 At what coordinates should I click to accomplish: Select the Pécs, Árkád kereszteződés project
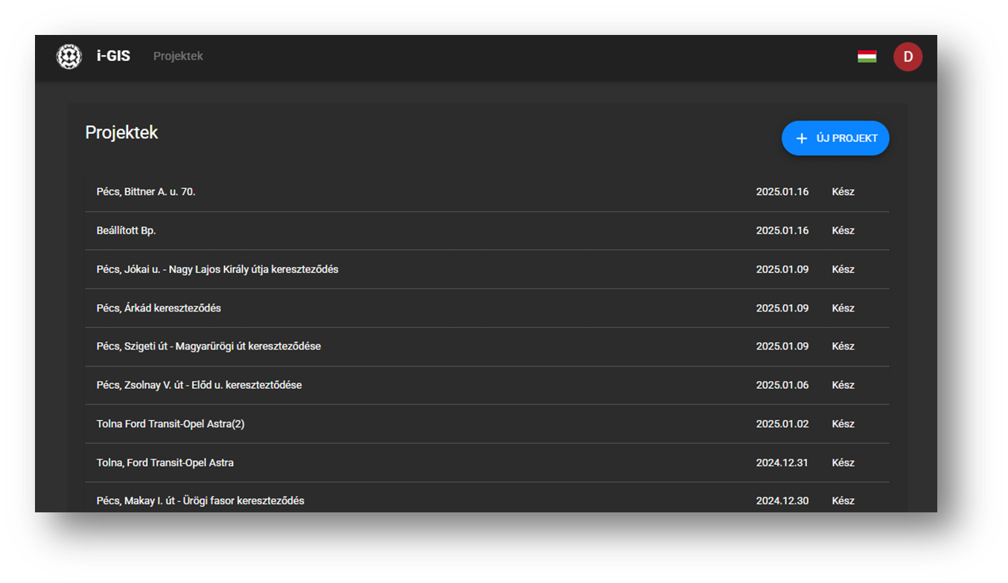[159, 308]
